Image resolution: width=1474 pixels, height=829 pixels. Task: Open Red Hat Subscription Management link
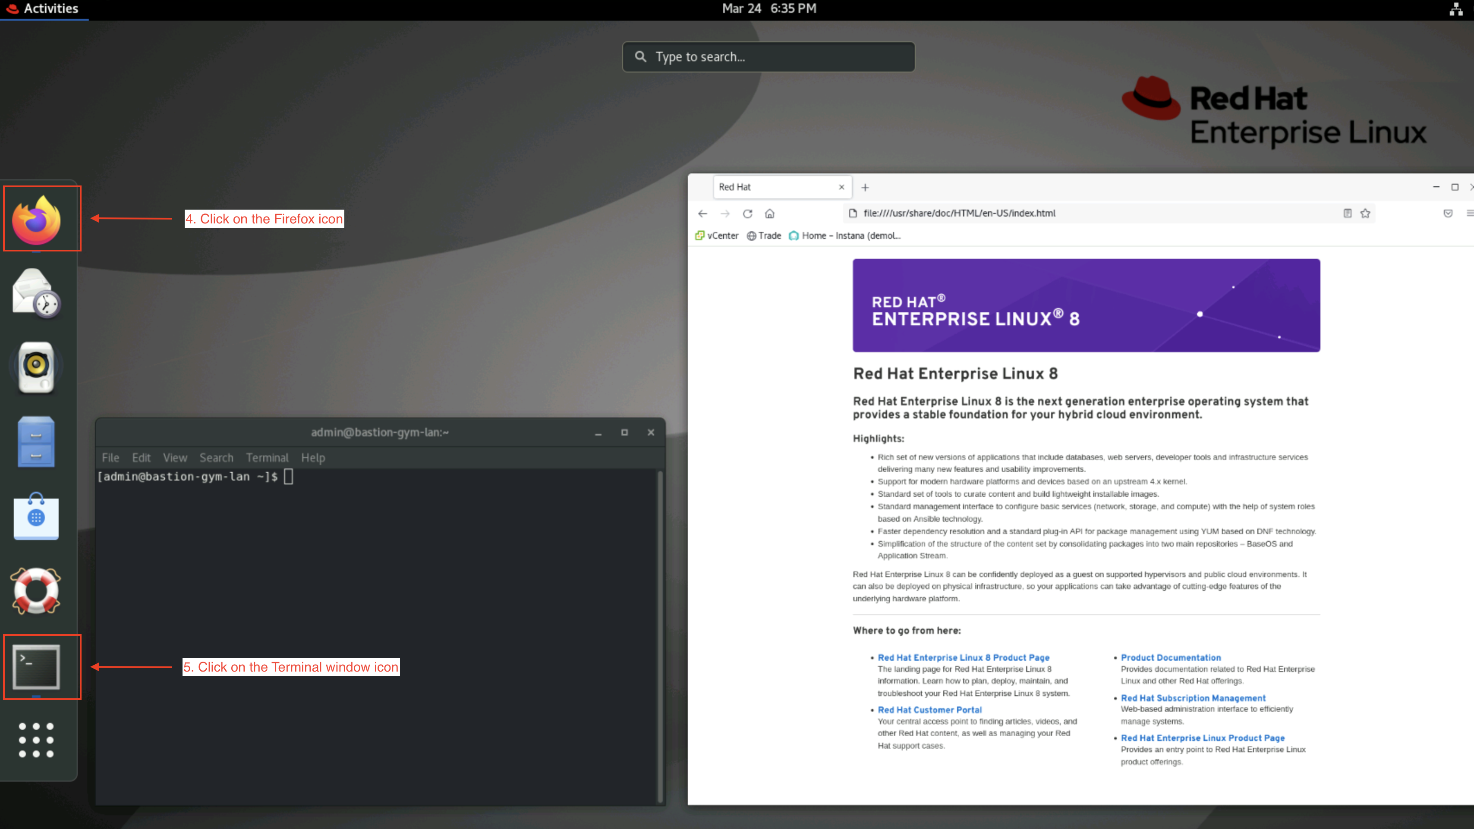(x=1193, y=698)
